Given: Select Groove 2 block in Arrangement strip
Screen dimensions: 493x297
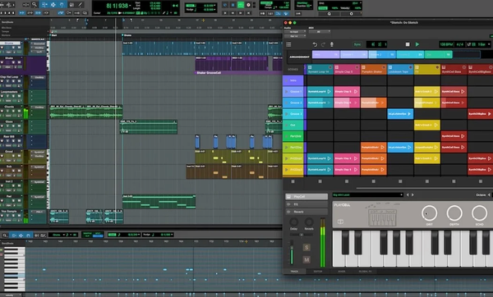Looking at the screenshot, I should 382,55.
